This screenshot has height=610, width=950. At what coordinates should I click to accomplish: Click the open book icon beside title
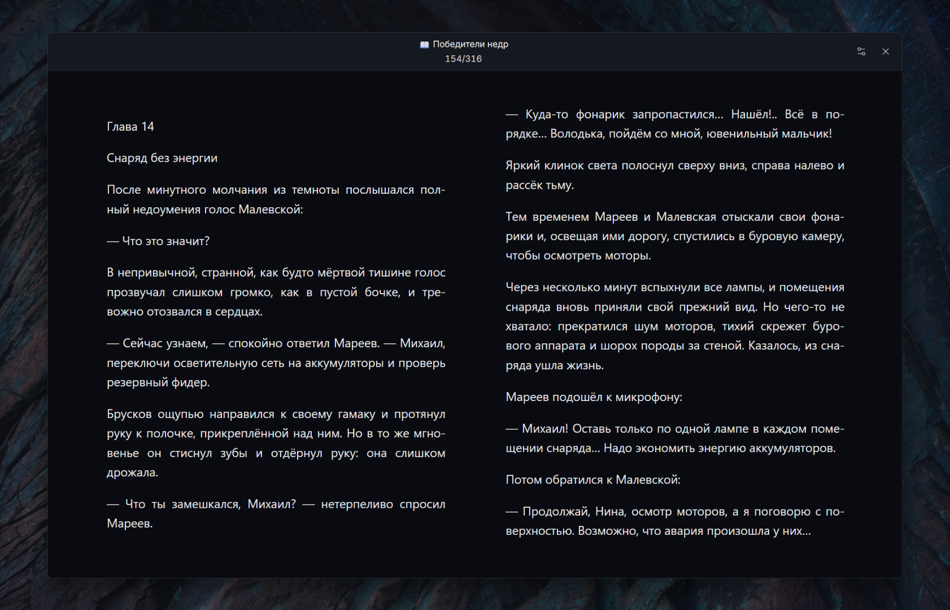[425, 45]
